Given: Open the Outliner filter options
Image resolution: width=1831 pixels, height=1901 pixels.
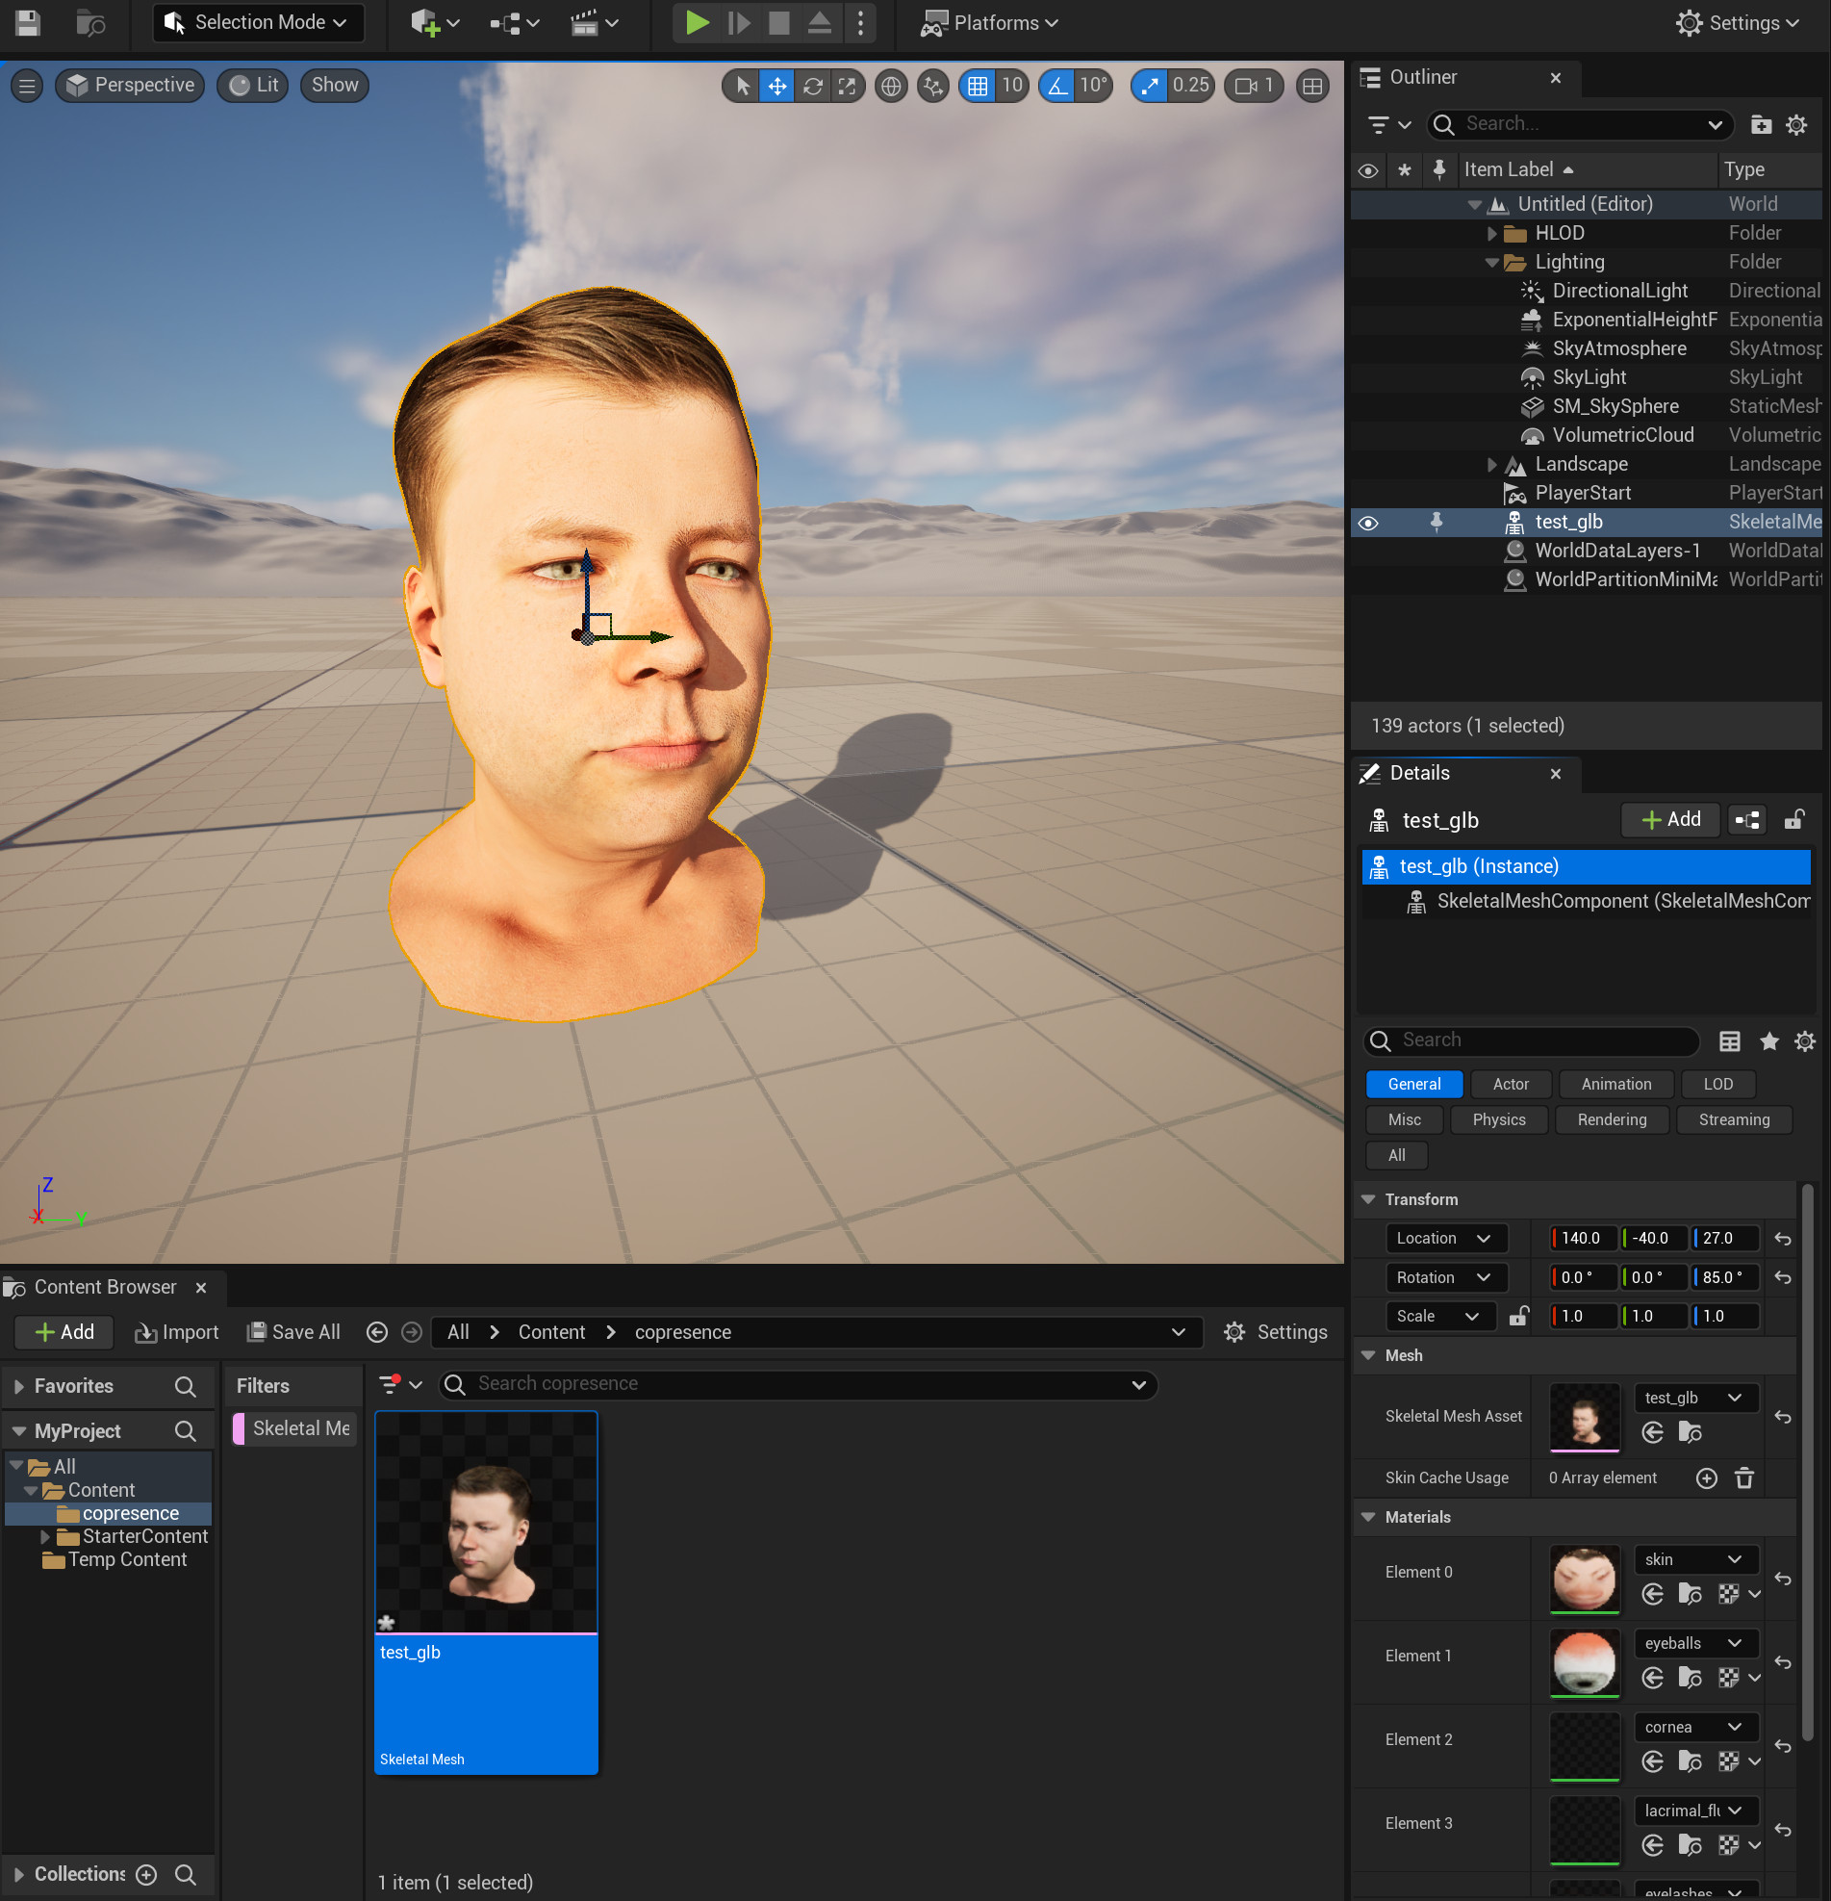Looking at the screenshot, I should [1388, 124].
